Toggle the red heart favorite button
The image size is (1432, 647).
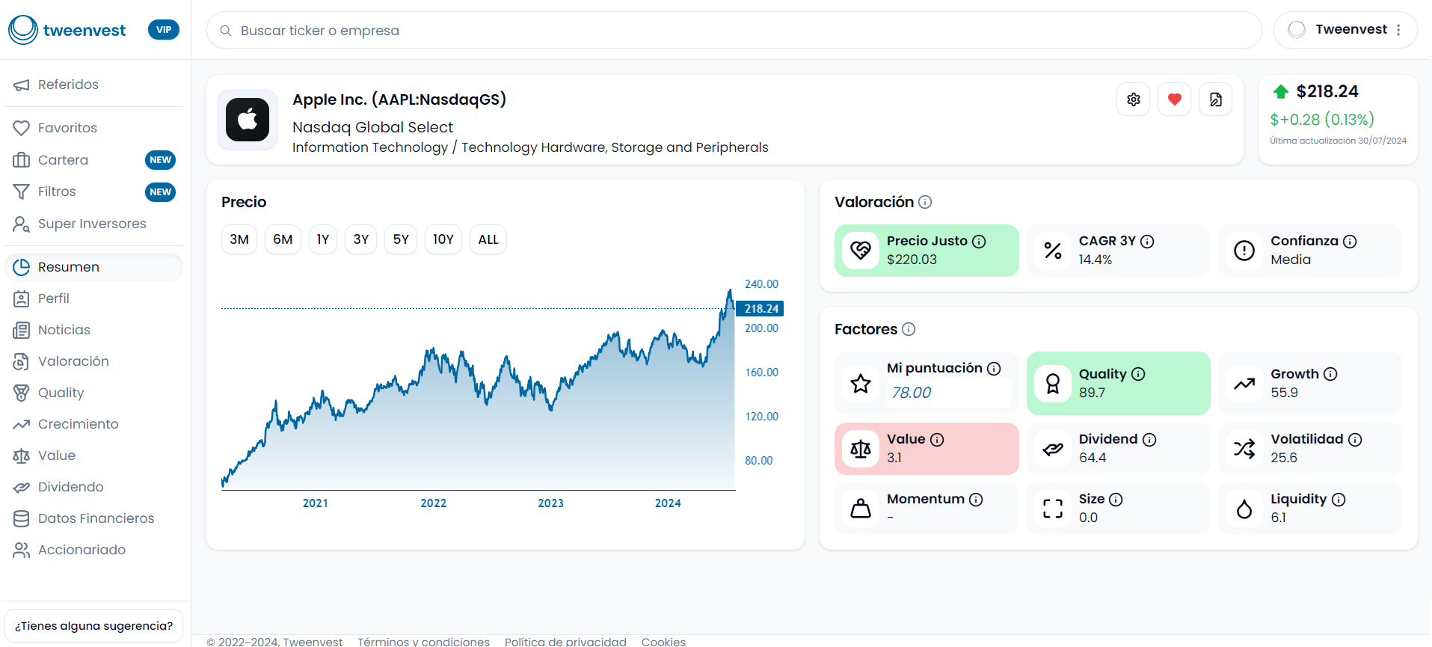[x=1174, y=99]
